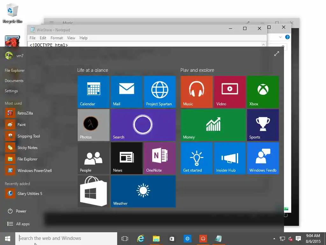Open network icon in system tray
This screenshot has height=245, width=326.
(282, 239)
